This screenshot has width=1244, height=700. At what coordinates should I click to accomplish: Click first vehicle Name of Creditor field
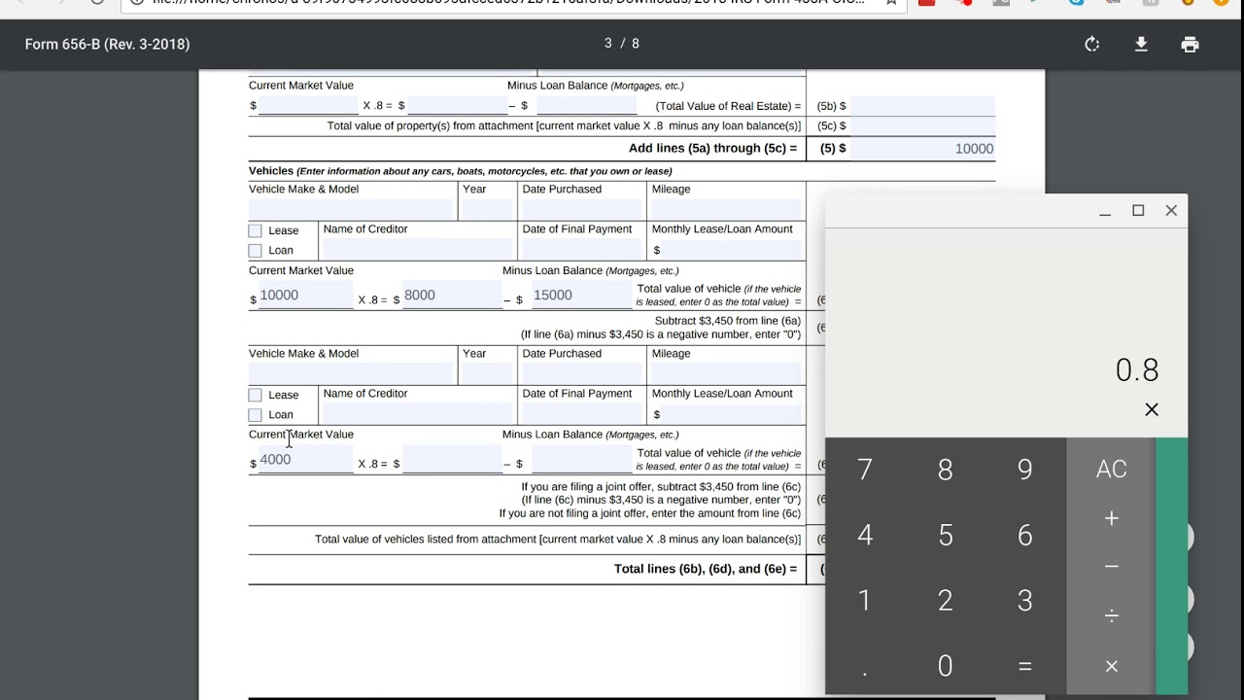pyautogui.click(x=417, y=250)
